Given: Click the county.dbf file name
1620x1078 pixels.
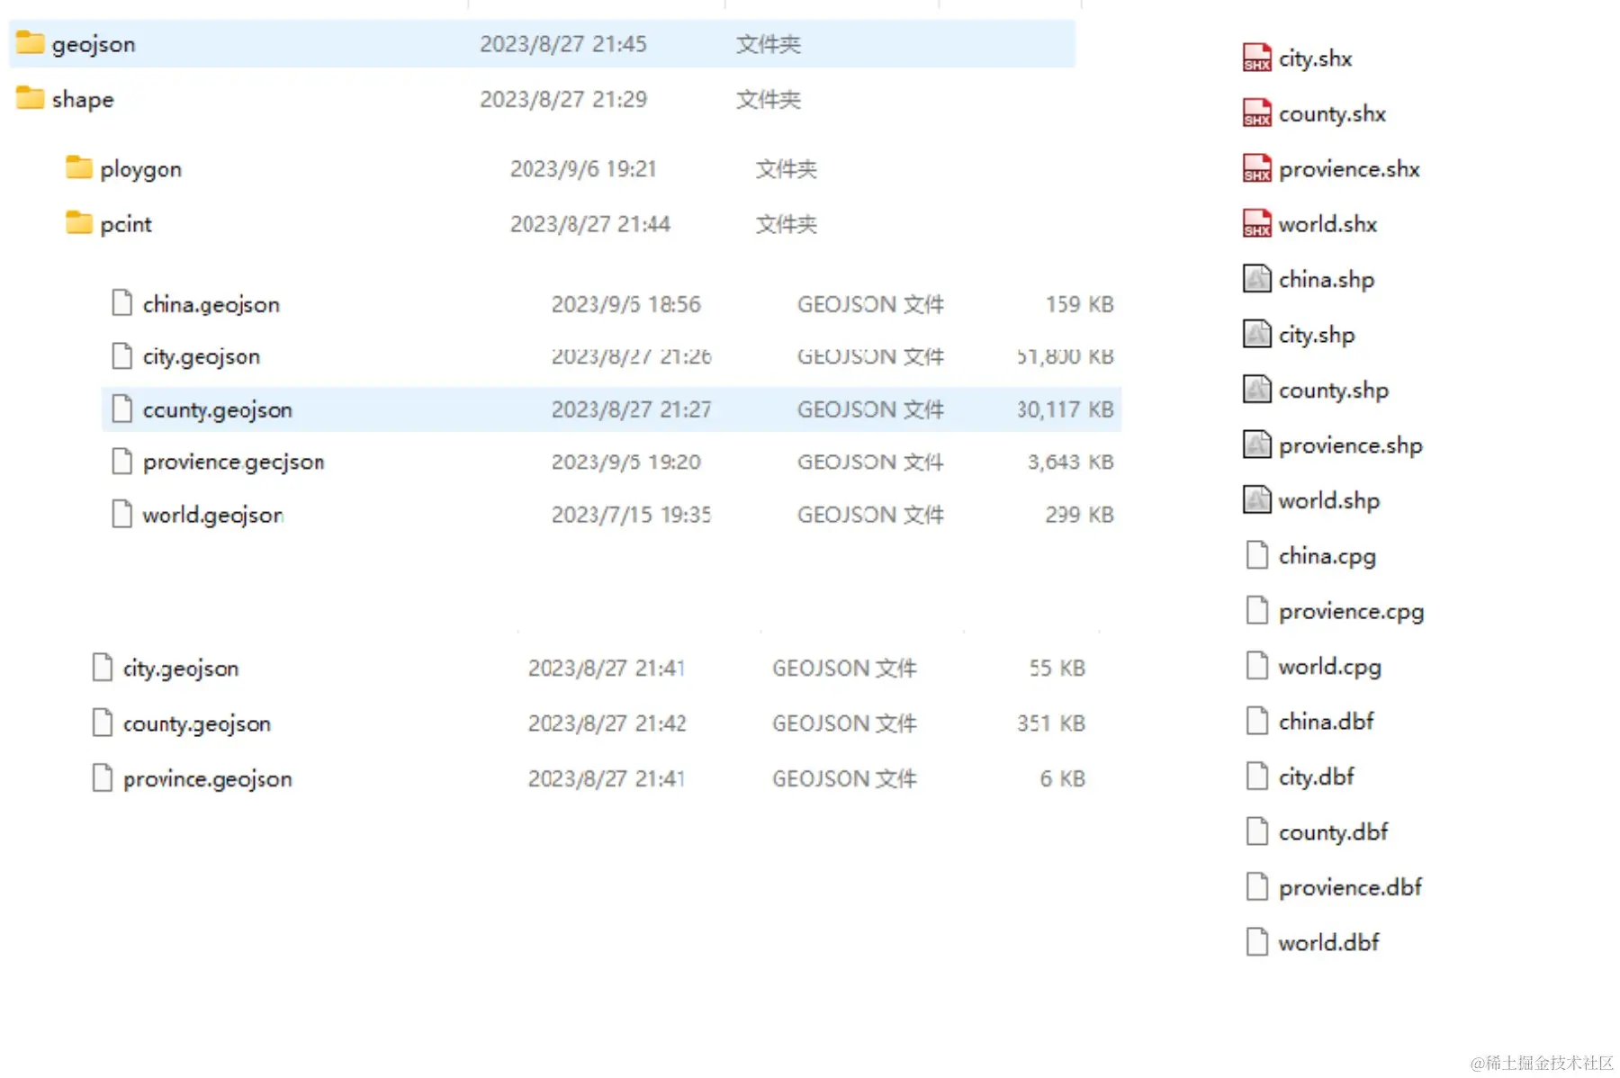Looking at the screenshot, I should pos(1333,832).
